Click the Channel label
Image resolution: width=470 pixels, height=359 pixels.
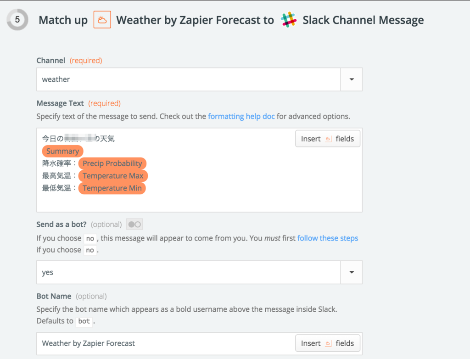[x=50, y=61]
